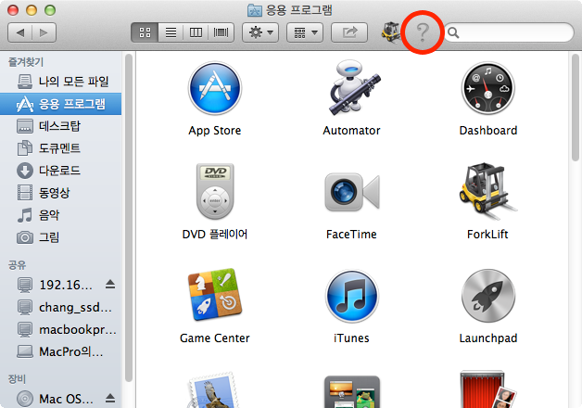Switch to Cover Flow view
582x408 pixels.
221,32
